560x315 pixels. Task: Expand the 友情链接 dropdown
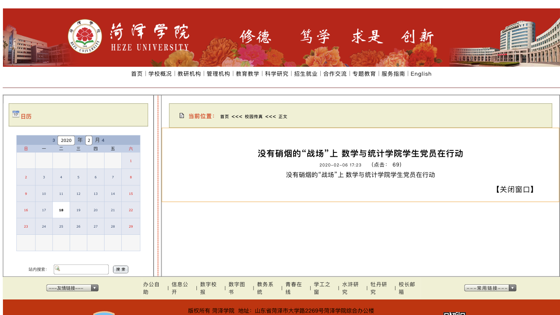(72, 288)
